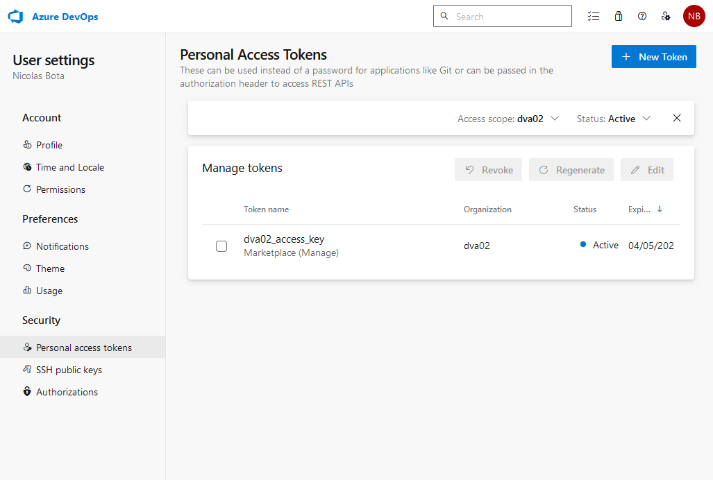Click the Permissions refresh icon

coord(27,189)
